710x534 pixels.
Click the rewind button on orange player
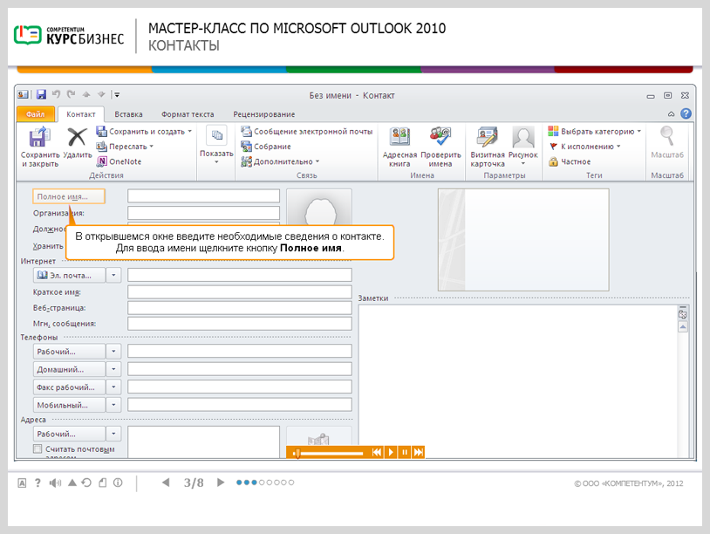pos(376,452)
